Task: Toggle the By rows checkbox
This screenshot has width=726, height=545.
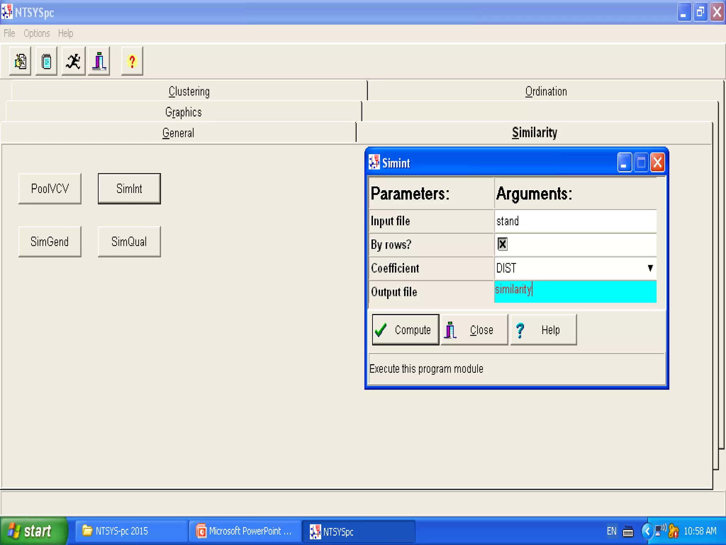Action: tap(502, 244)
